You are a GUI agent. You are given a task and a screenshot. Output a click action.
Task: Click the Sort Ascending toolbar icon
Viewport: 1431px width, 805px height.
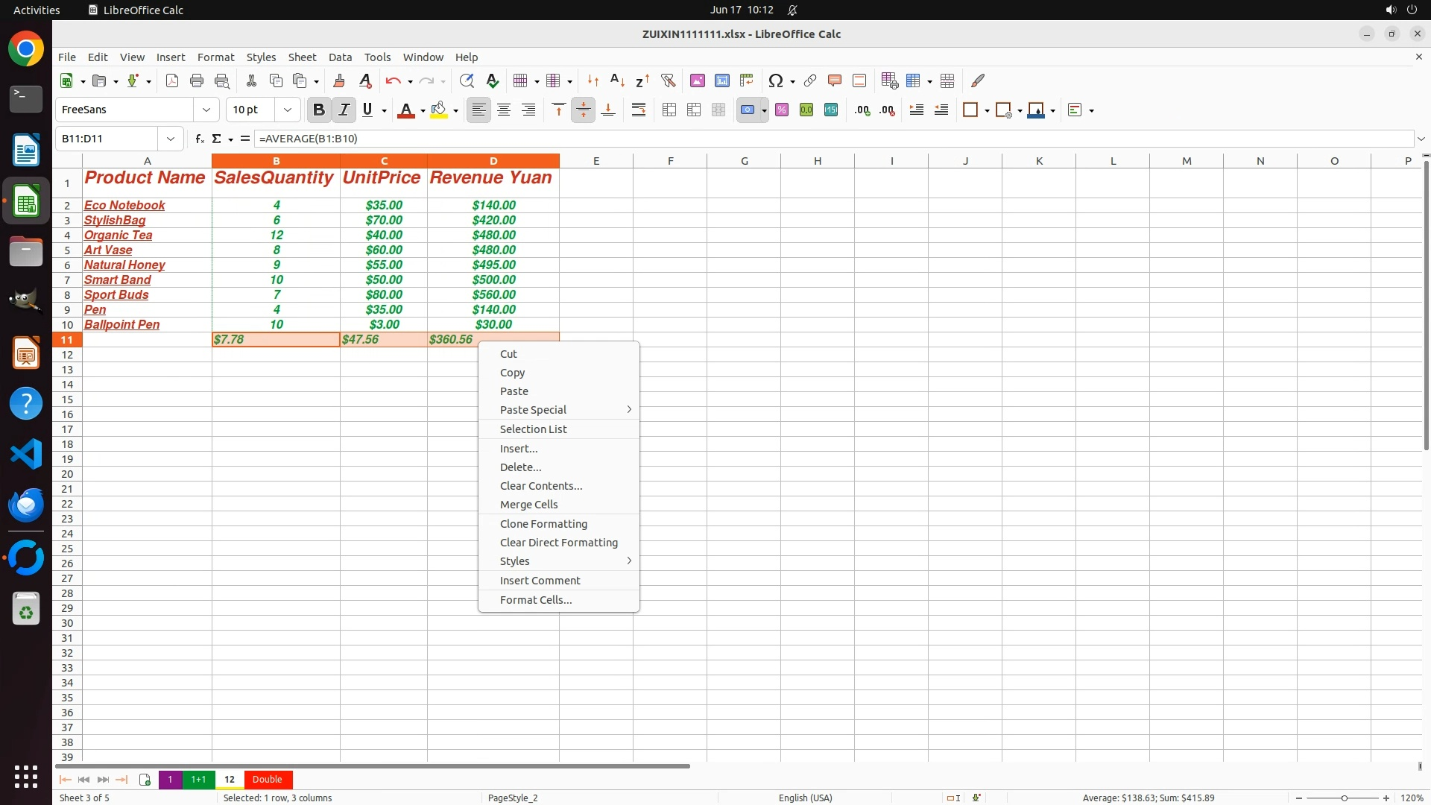[617, 80]
